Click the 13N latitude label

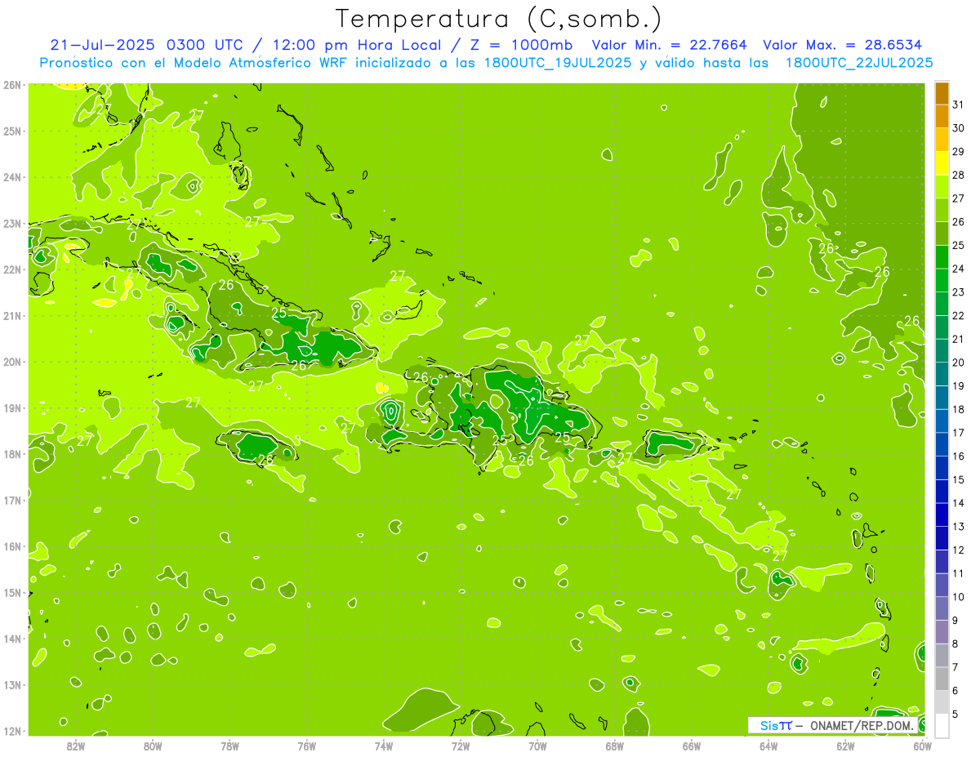pyautogui.click(x=11, y=684)
